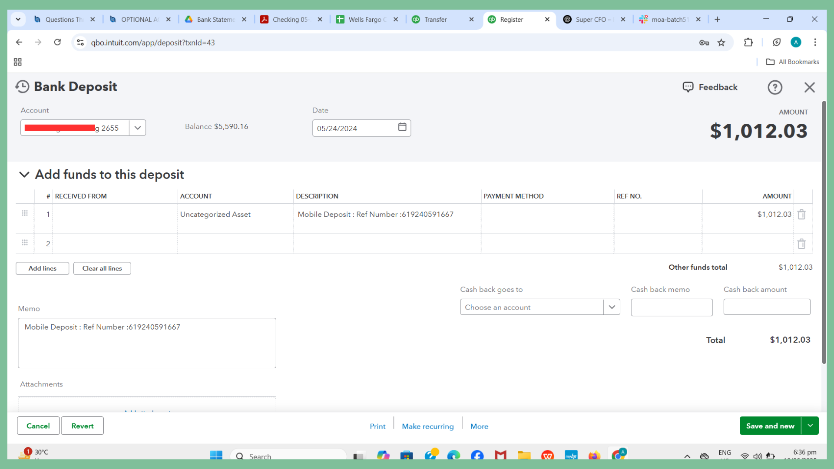Image resolution: width=834 pixels, height=469 pixels.
Task: Expand Save and new options arrow
Action: click(810, 426)
